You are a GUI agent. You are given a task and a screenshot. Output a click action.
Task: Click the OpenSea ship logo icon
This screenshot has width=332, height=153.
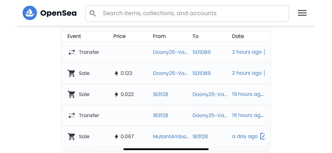tap(30, 13)
